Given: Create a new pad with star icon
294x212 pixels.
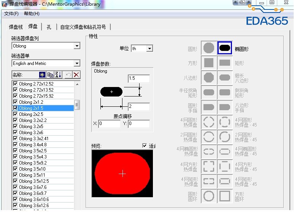Looking at the screenshot, I should [42, 75].
